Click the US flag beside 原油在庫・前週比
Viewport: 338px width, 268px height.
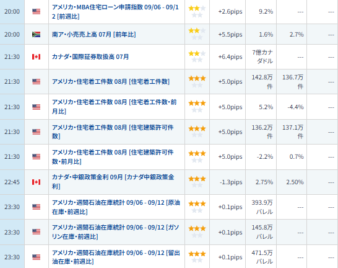point(36,207)
